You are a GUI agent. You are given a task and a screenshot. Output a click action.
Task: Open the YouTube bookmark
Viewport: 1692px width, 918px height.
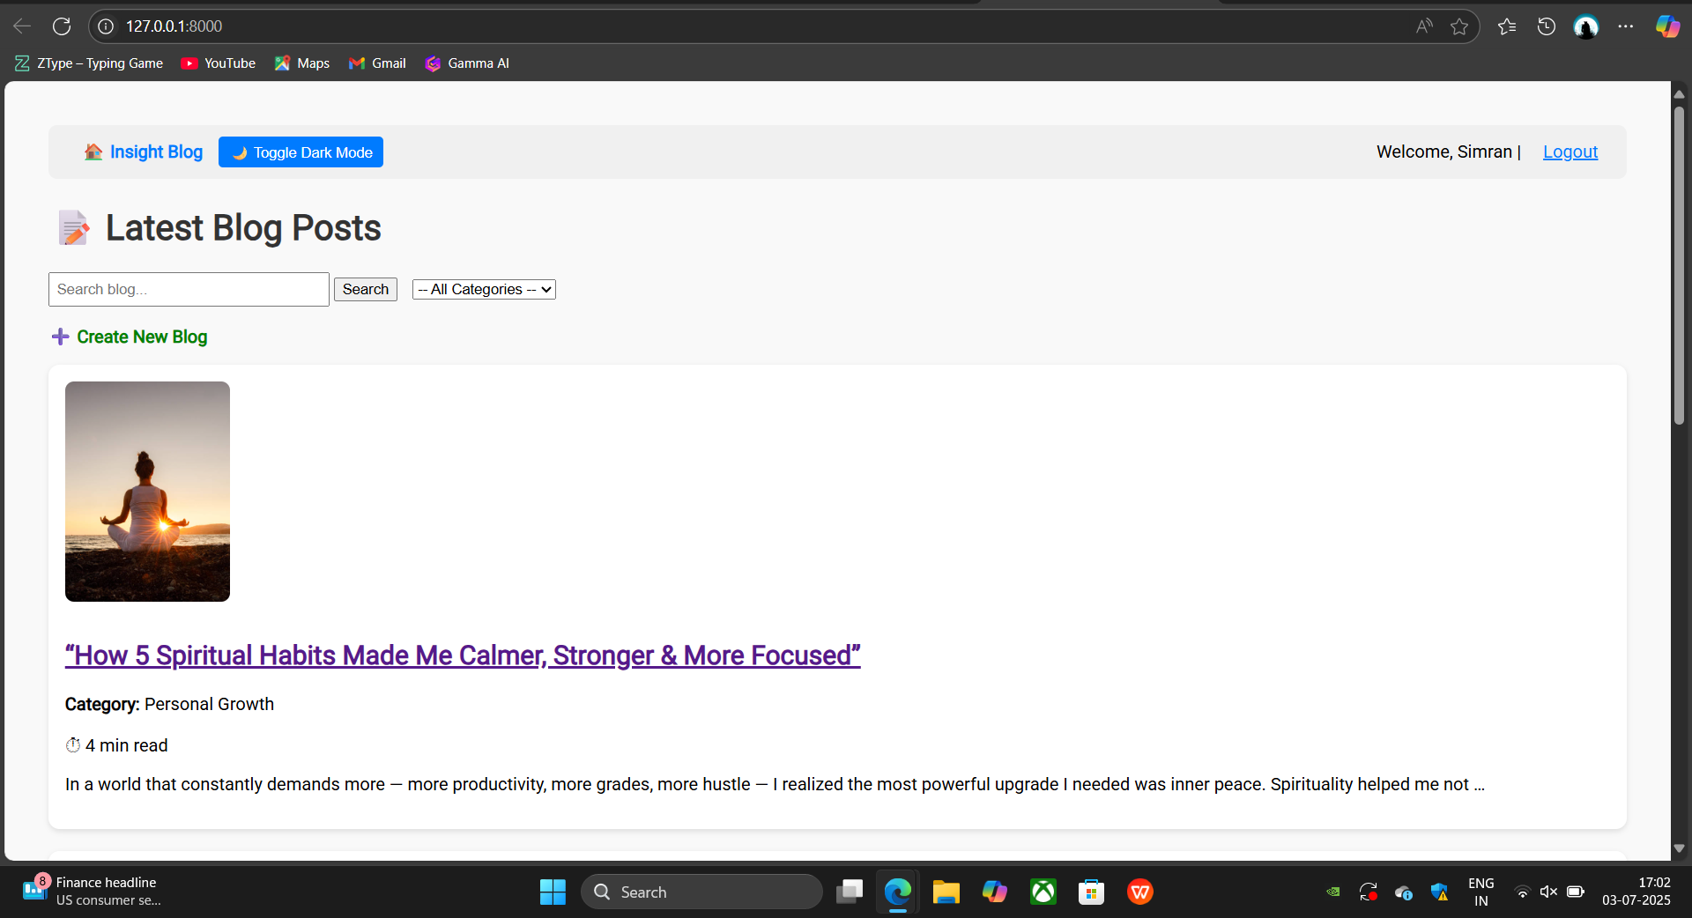tap(219, 63)
